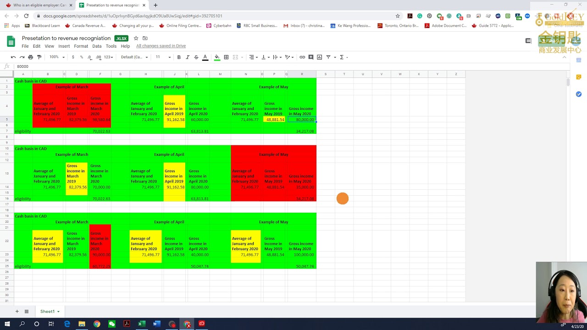The width and height of the screenshot is (587, 330).
Task: Open Adobe Document C... bookmark
Action: [x=445, y=26]
